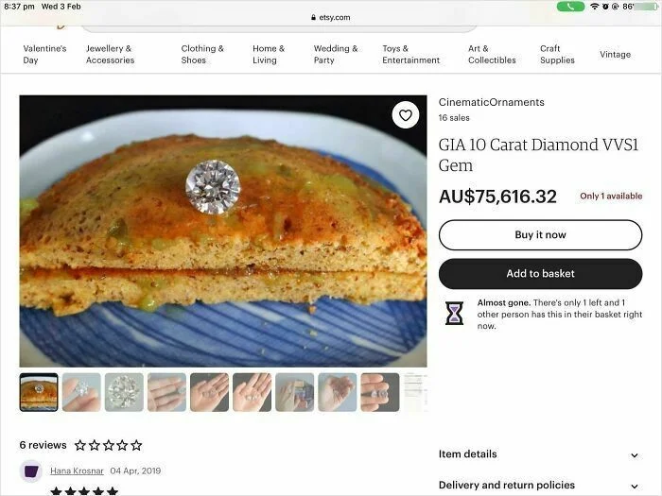Select the Vintage category tab

[x=615, y=54]
